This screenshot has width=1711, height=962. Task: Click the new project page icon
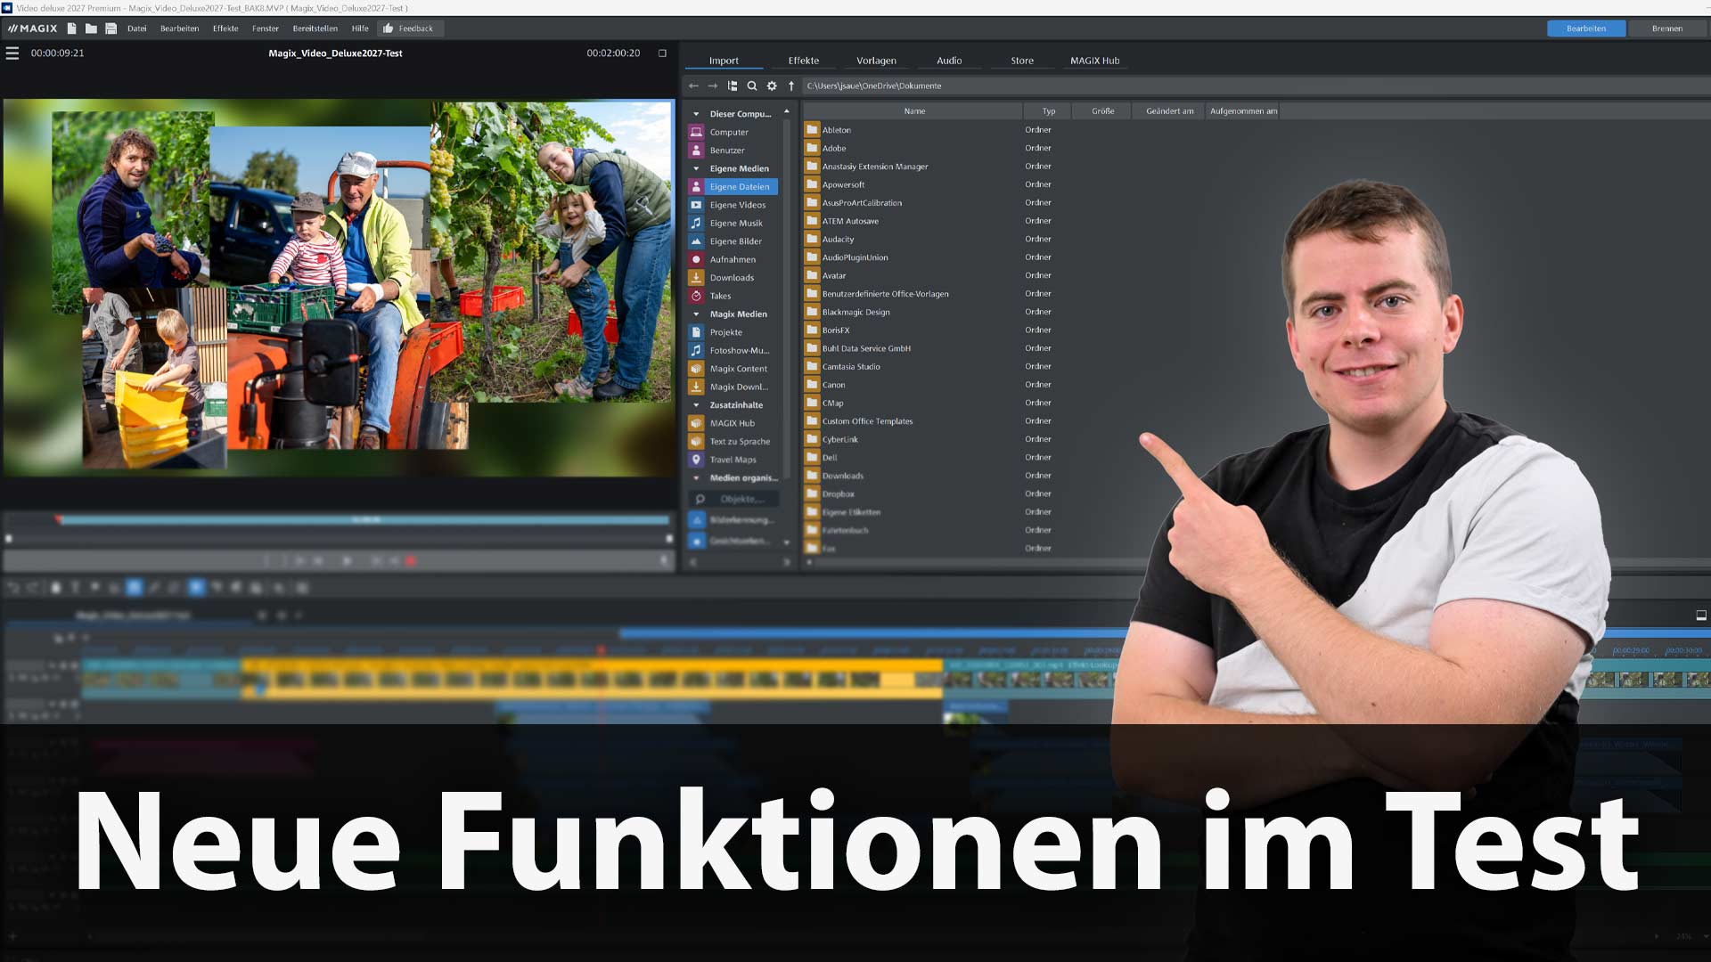coord(71,29)
